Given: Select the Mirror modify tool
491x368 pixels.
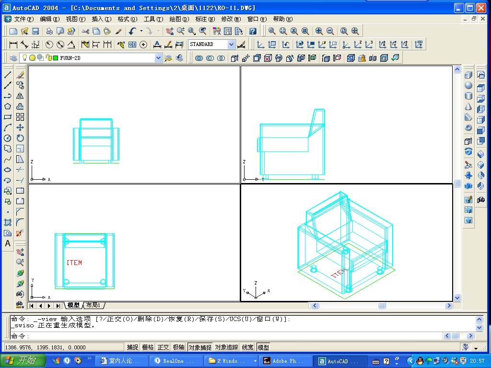Looking at the screenshot, I should click(20, 96).
